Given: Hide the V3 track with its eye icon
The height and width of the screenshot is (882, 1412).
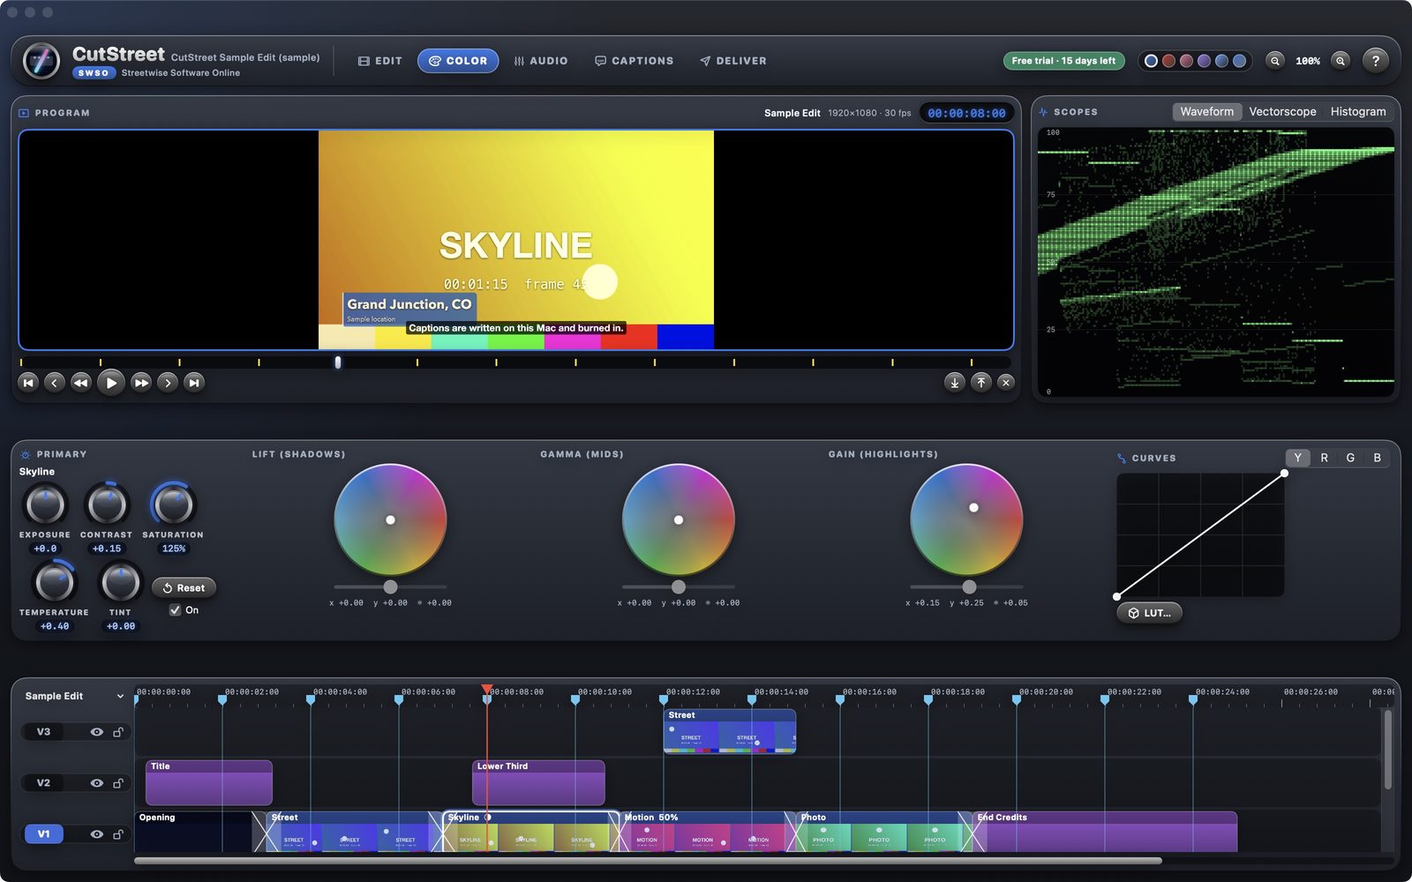Looking at the screenshot, I should tap(96, 732).
